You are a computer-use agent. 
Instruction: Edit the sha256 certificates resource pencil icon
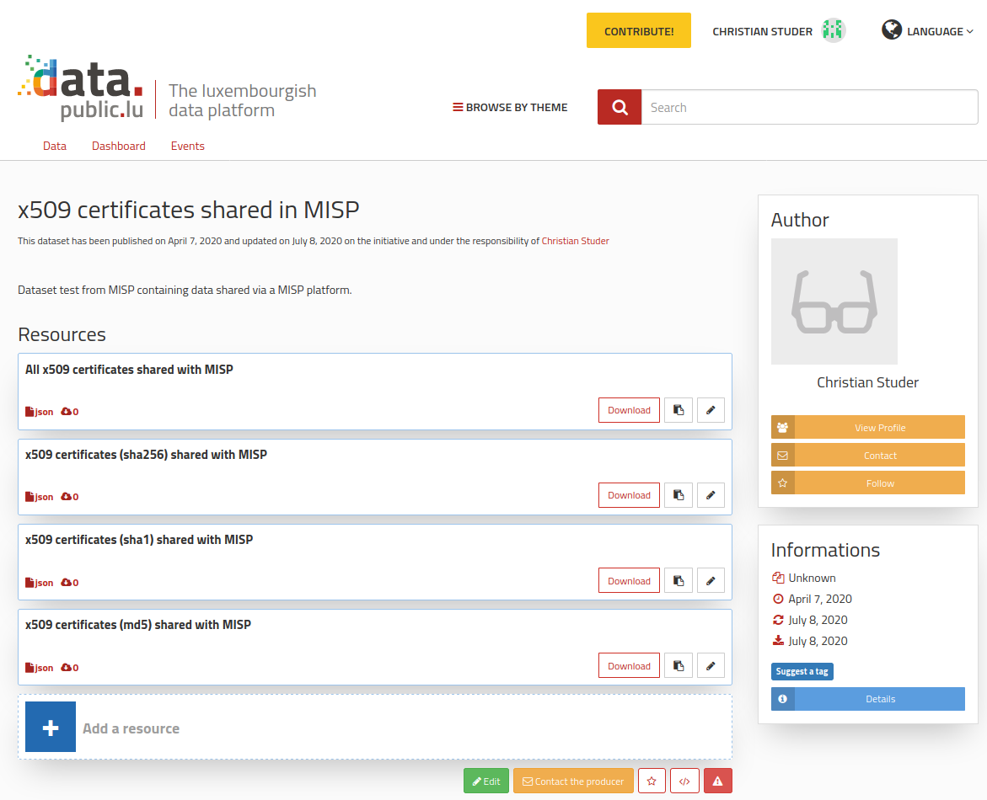(711, 495)
